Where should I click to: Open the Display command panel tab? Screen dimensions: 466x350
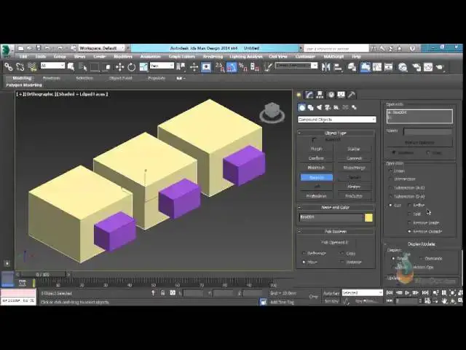point(341,95)
